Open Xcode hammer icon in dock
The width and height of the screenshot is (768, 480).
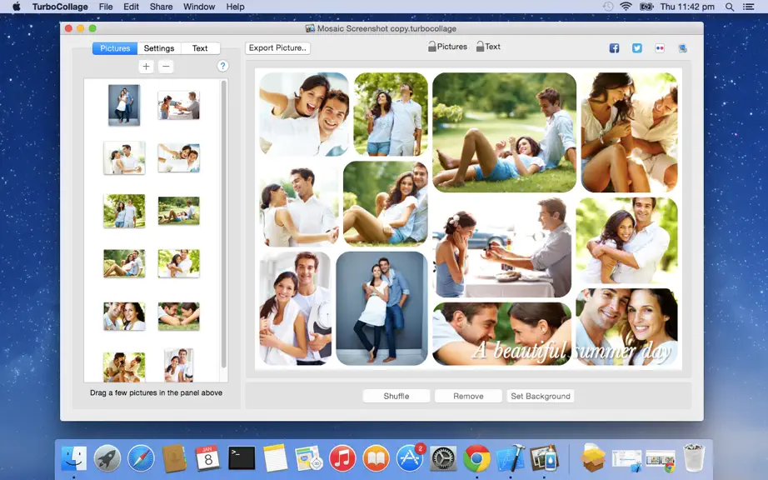click(x=511, y=459)
